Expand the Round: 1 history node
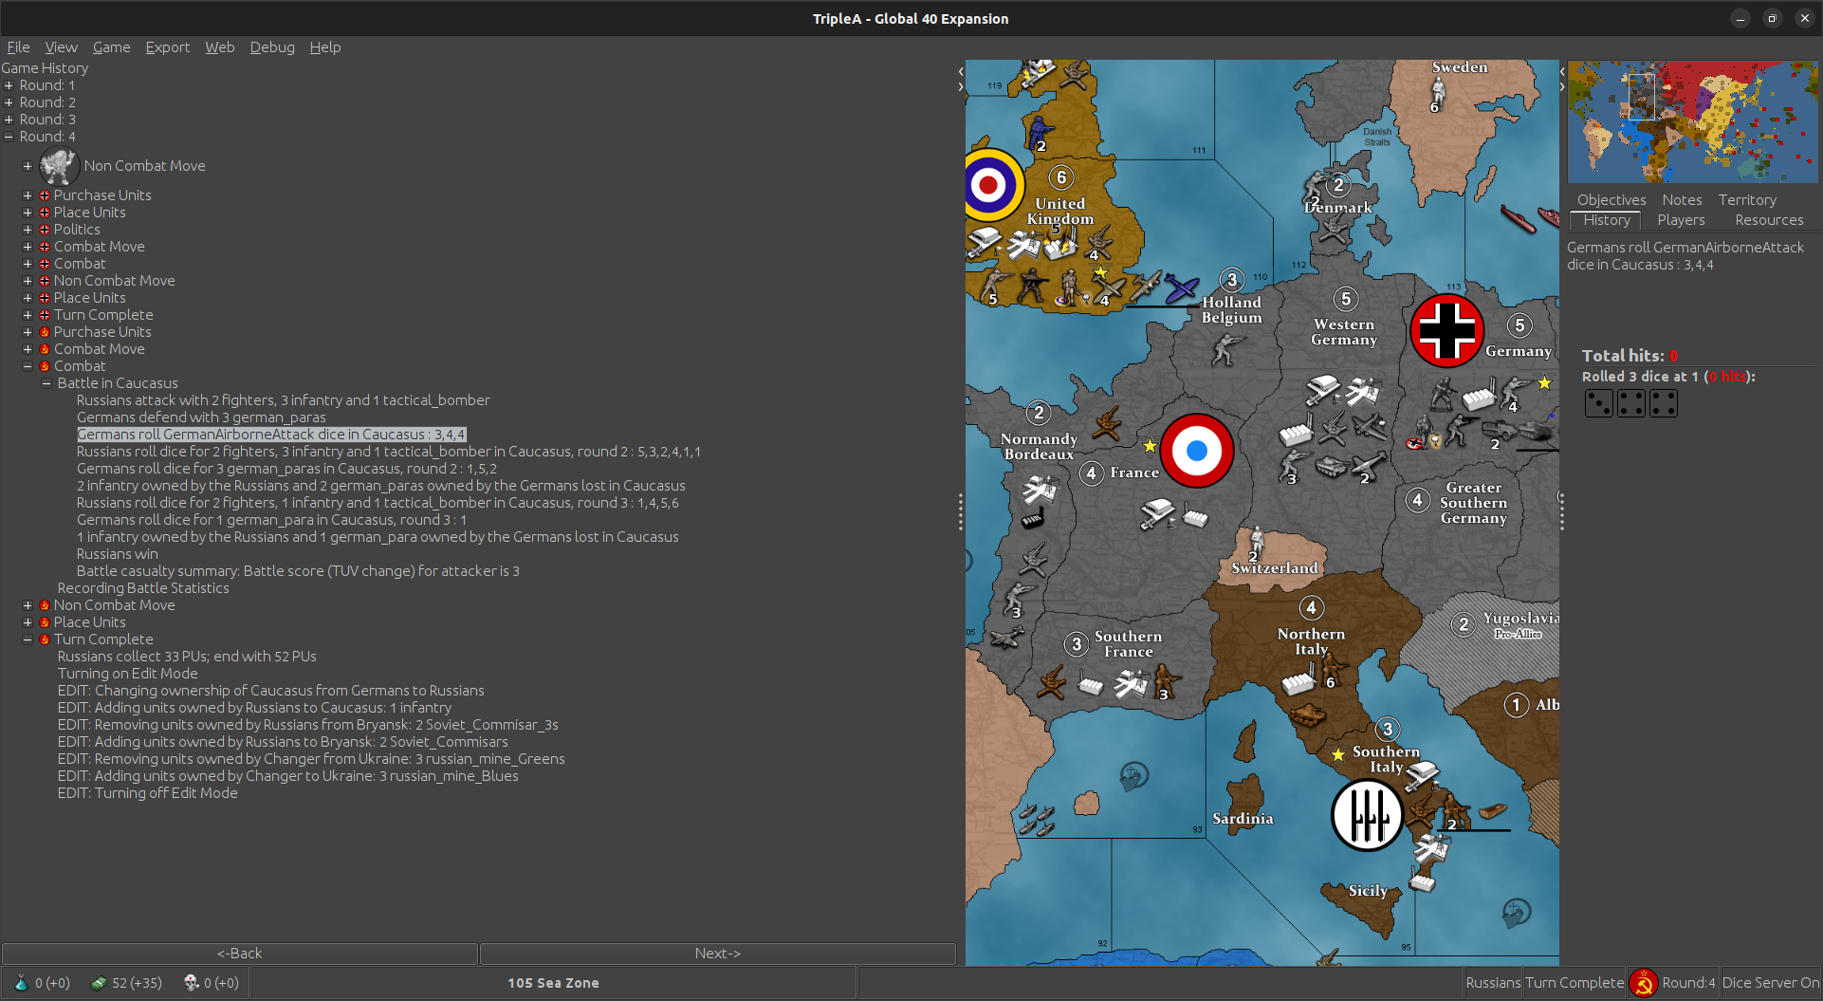The height and width of the screenshot is (1001, 1823). 9,85
